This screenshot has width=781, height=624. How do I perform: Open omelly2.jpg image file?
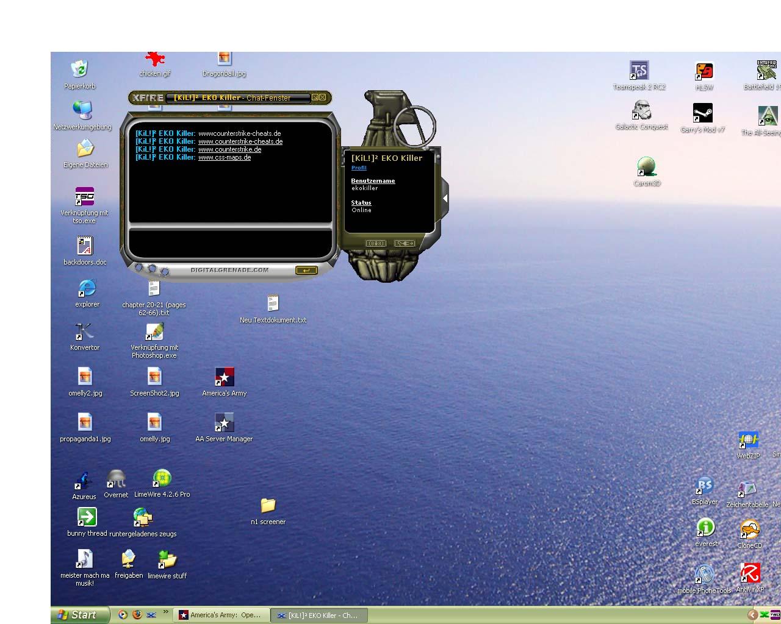85,382
